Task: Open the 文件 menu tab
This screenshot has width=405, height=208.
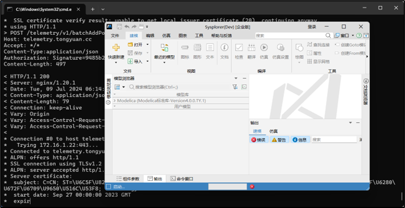Action: click(115, 36)
